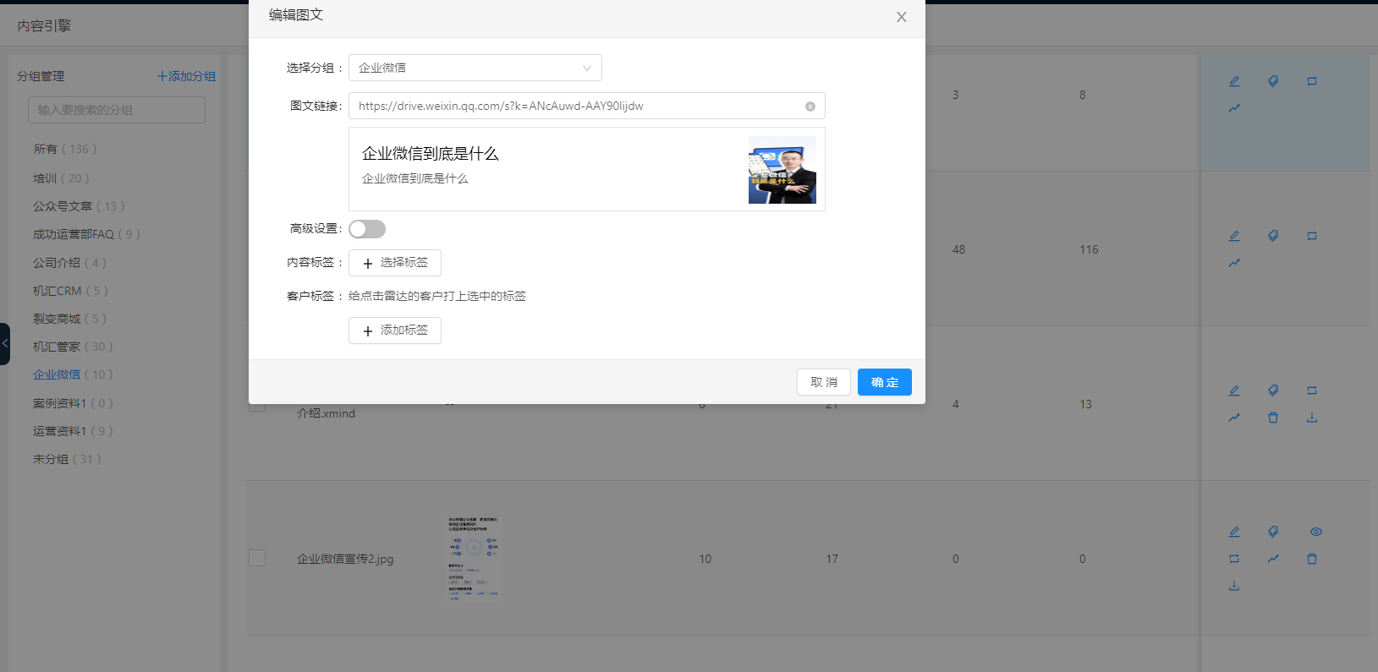Click 添加标签 button for customer tags
This screenshot has width=1378, height=672.
(395, 331)
